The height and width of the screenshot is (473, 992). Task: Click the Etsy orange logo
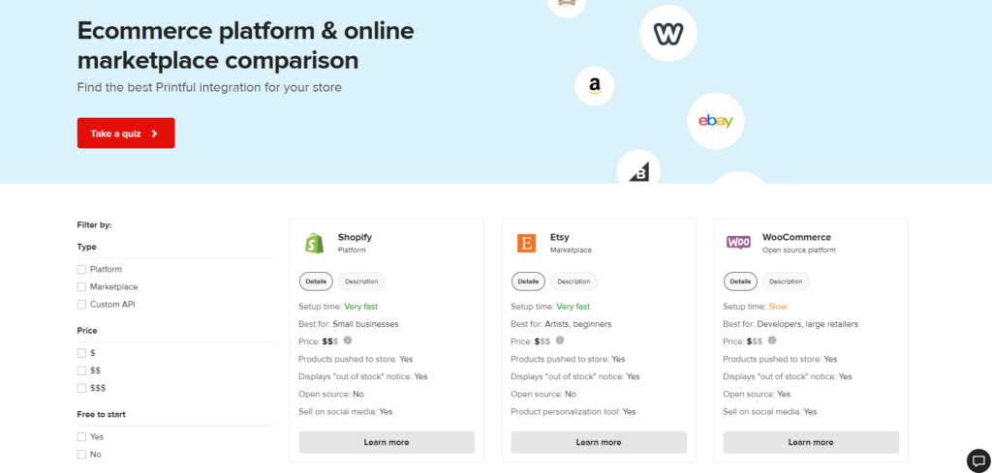526,243
